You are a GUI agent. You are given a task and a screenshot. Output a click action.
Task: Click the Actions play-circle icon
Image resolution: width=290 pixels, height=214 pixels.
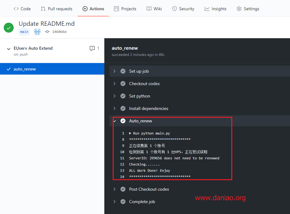85,9
